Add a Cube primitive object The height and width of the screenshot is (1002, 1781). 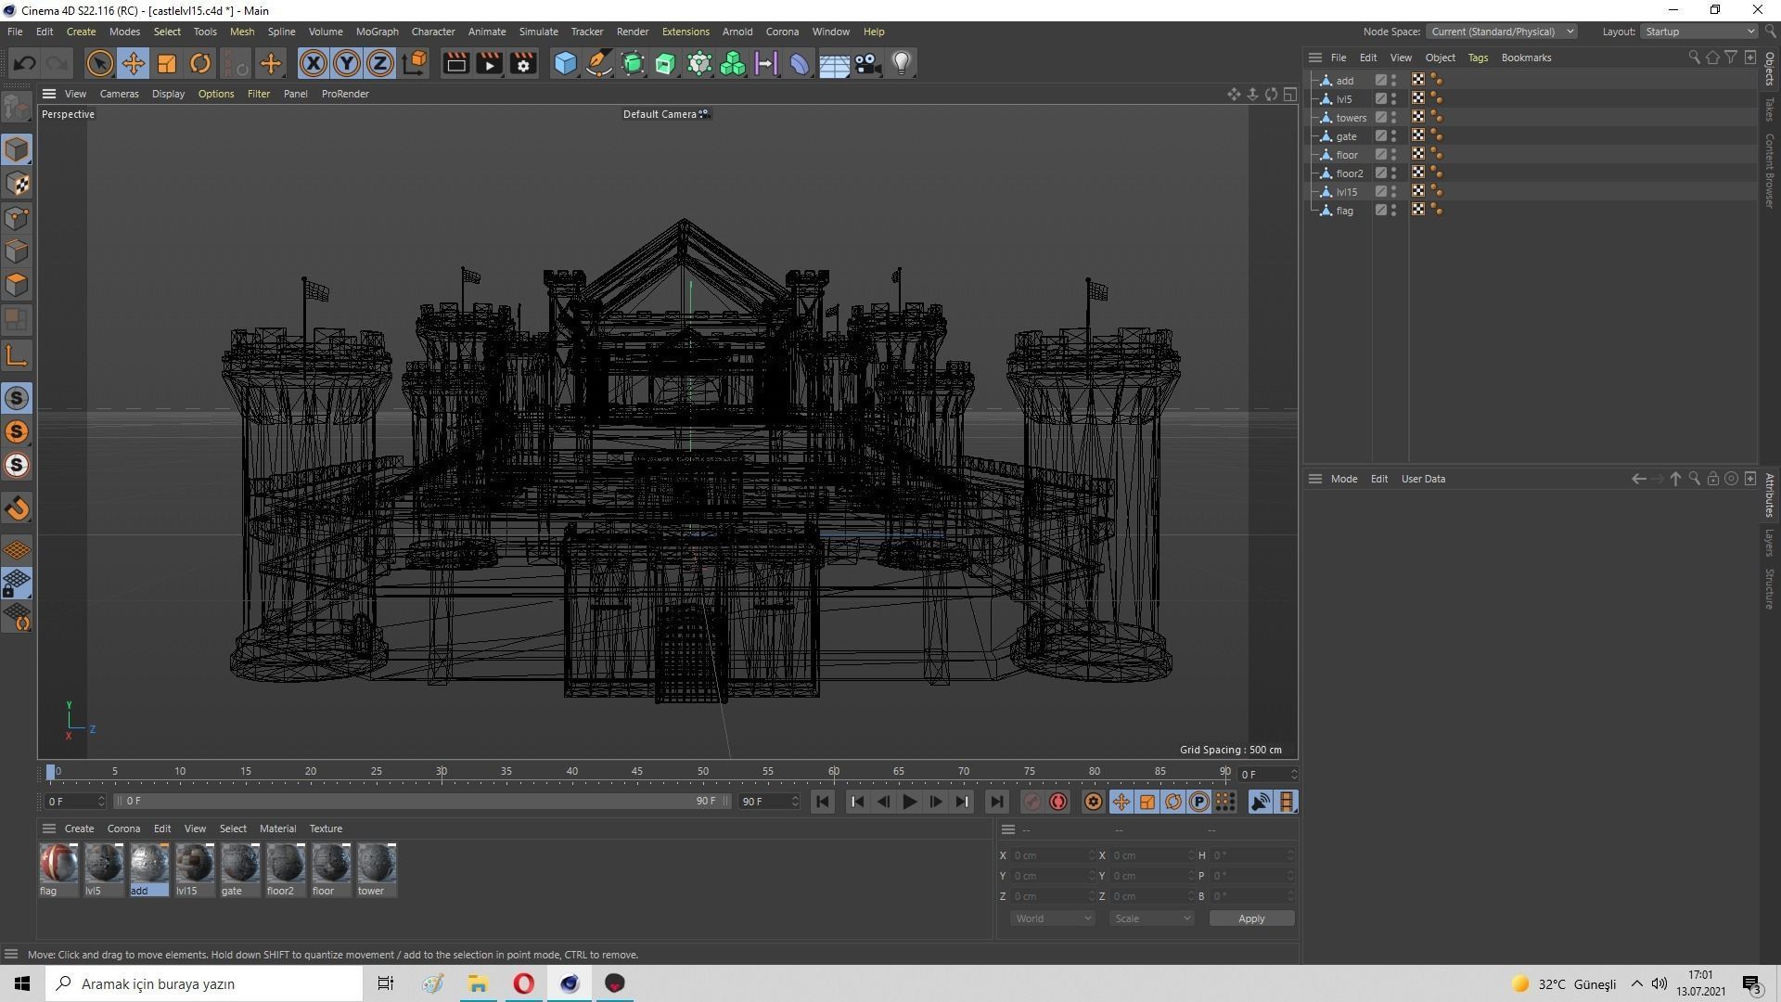(x=565, y=63)
